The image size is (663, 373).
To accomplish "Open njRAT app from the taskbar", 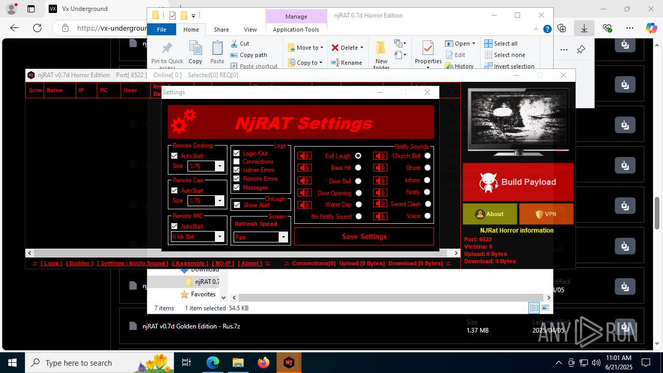I will point(289,363).
